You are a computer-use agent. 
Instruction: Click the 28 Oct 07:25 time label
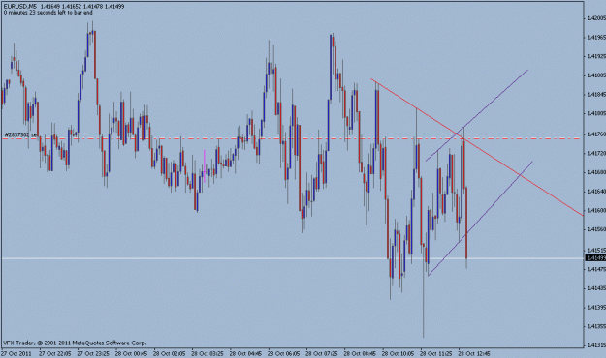tap(322, 353)
